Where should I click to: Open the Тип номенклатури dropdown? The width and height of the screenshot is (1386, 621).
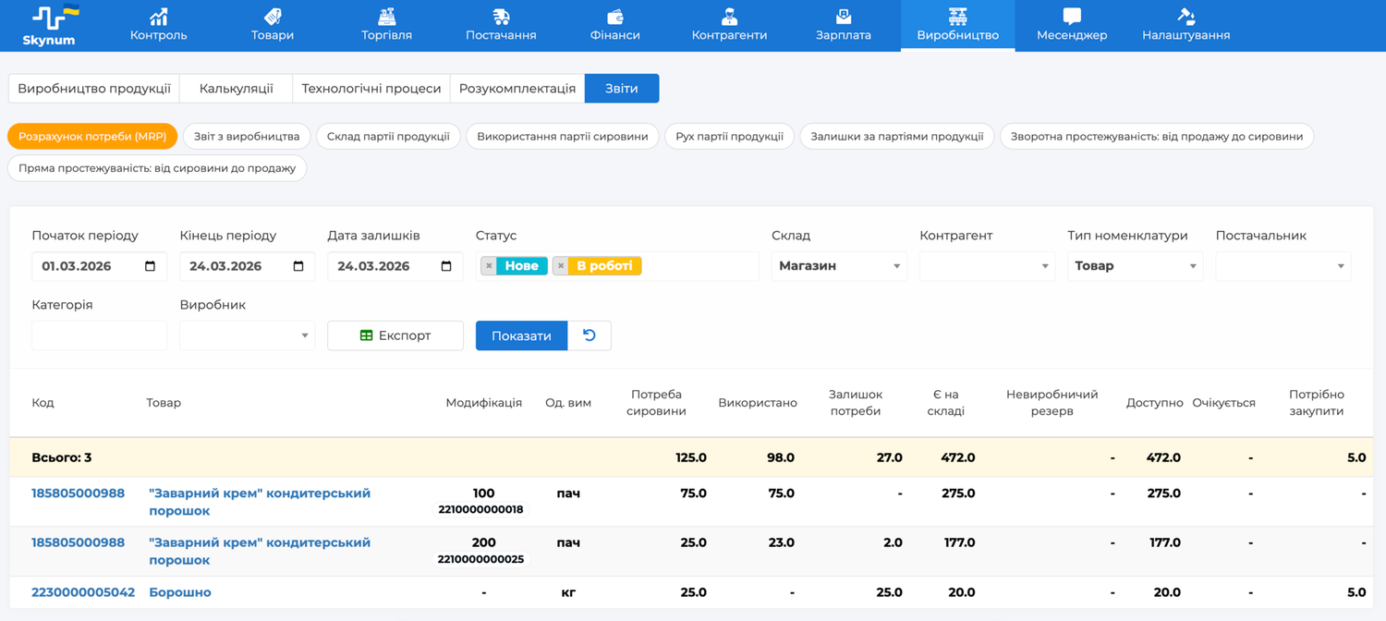coord(1192,266)
